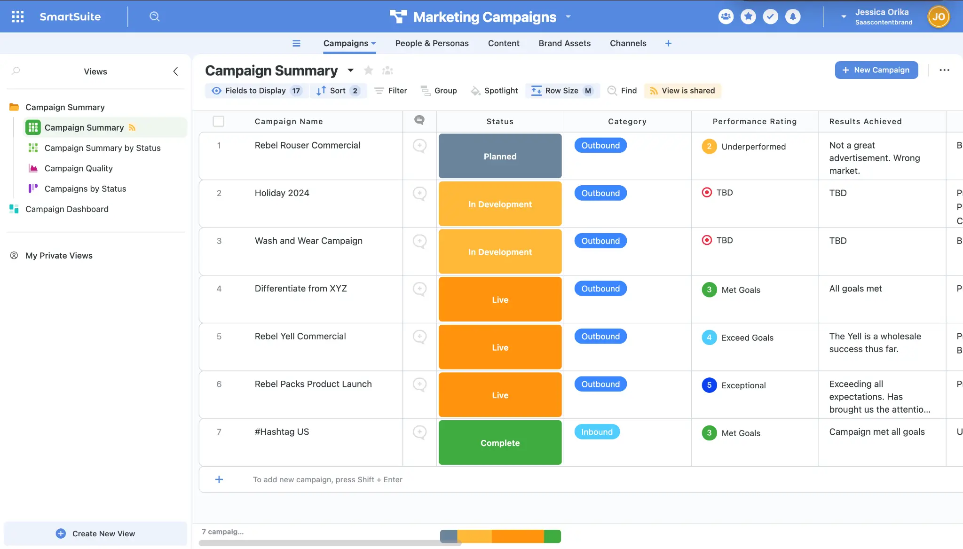
Task: Collapse the Views sidebar panel
Action: [x=175, y=71]
